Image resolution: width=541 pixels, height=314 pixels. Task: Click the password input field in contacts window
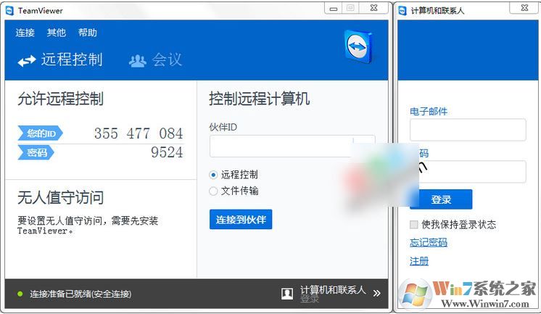468,171
